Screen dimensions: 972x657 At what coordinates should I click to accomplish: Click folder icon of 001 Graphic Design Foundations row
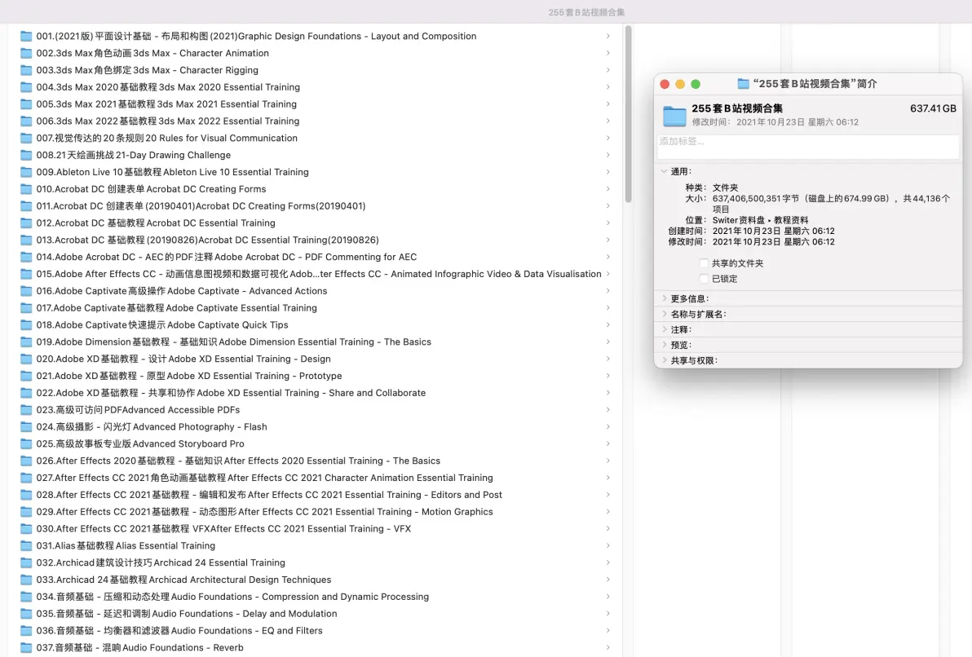click(26, 36)
